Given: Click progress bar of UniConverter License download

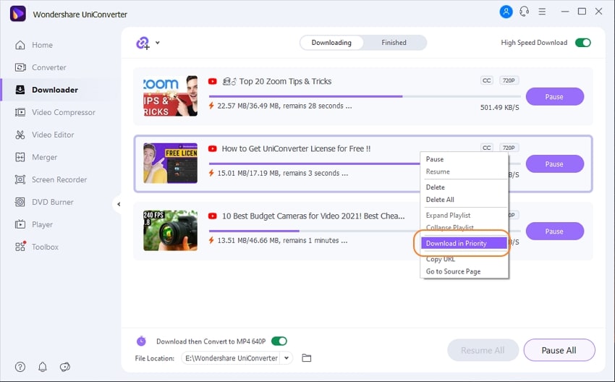Looking at the screenshot, I should coord(314,164).
